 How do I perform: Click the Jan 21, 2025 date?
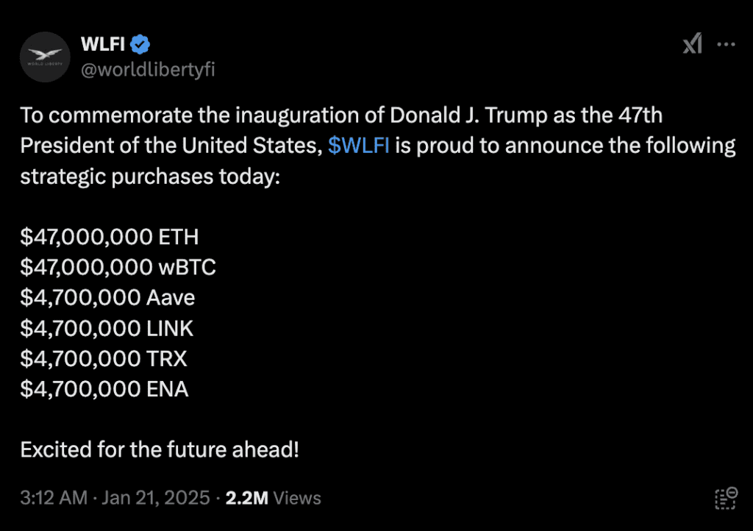[157, 498]
